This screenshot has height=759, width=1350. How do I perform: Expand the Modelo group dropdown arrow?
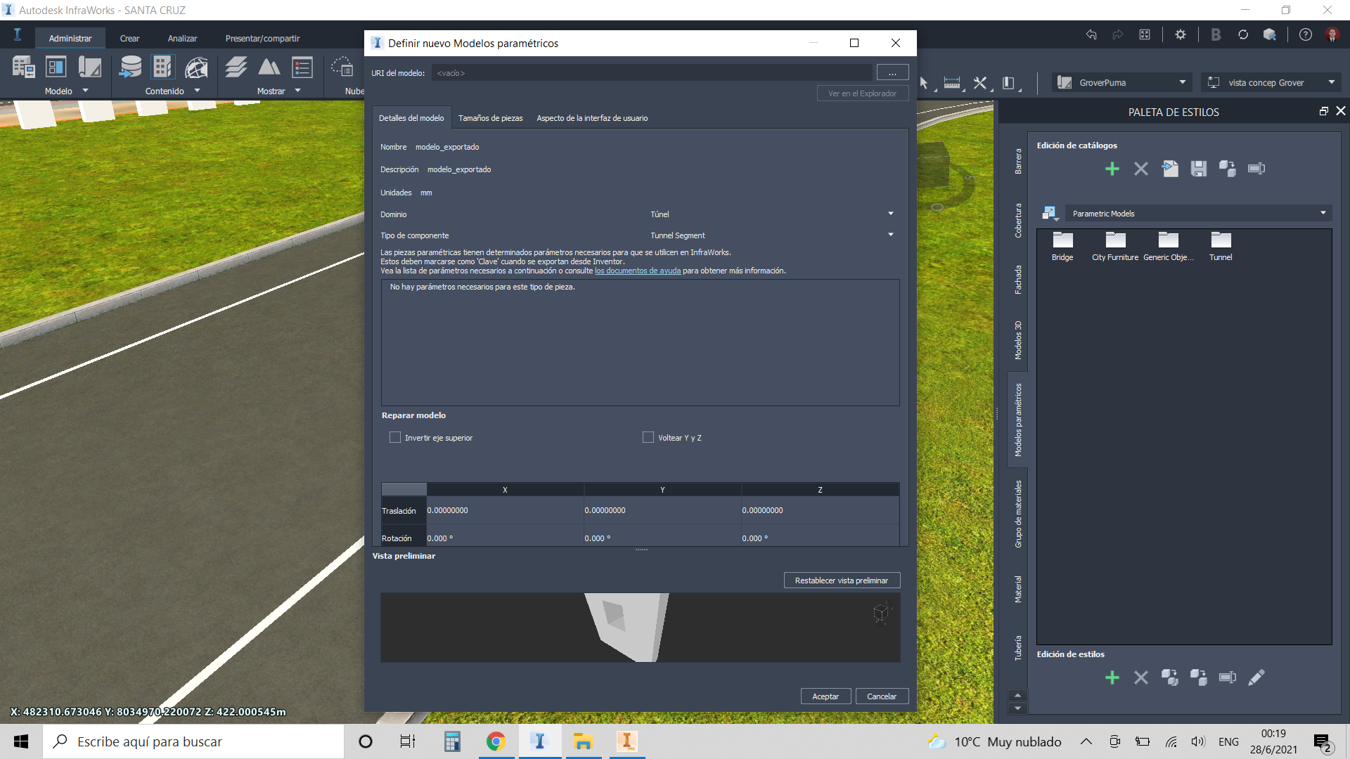86,91
